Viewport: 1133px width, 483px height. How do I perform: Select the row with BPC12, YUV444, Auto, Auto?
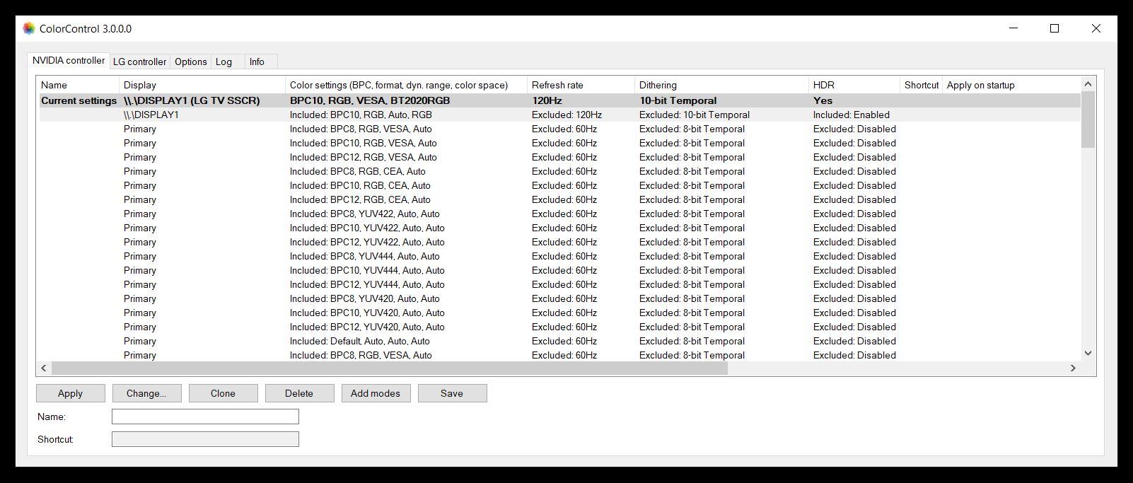tap(559, 284)
